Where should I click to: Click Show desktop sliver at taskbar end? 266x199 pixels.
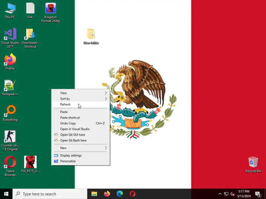click(x=265, y=194)
